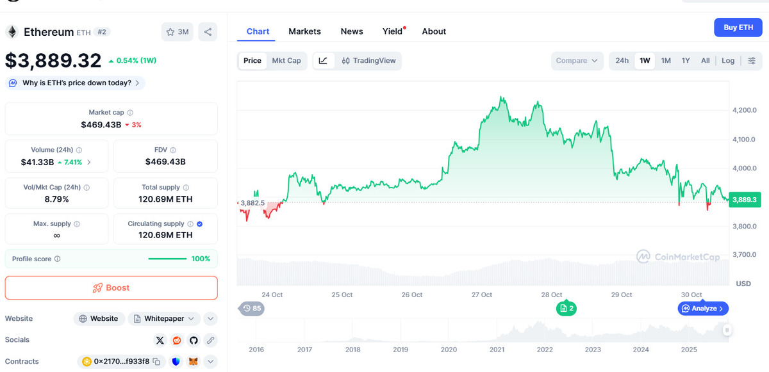Viewport: 769px width, 372px height.
Task: Open the GitHub source code icon
Action: (194, 340)
